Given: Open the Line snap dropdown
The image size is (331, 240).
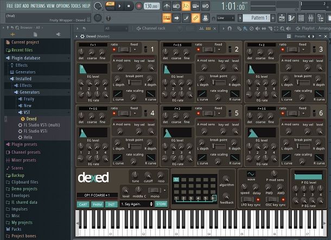Looking at the screenshot, I should coord(225,18).
